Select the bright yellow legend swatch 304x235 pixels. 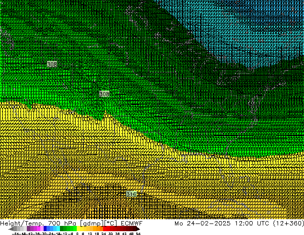pos(78,229)
